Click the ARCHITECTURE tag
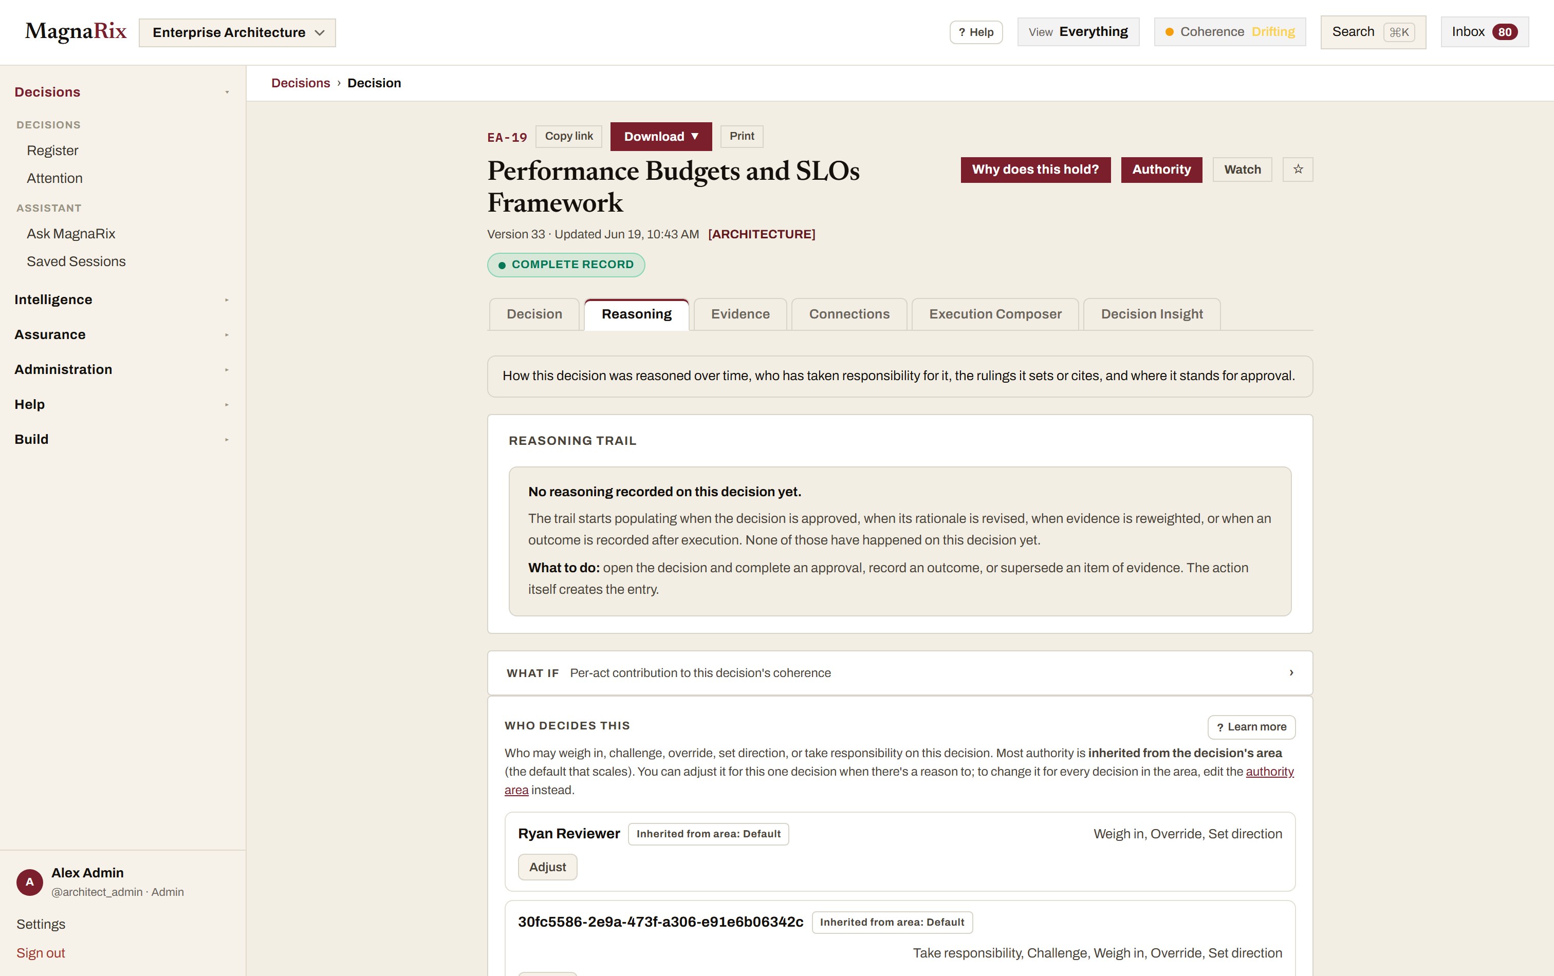Viewport: 1554px width, 976px height. (762, 234)
